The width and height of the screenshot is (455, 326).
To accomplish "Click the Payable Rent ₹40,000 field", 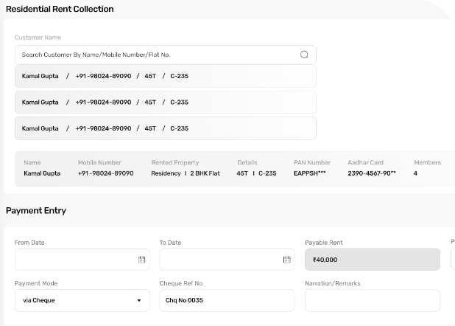I will point(373,260).
